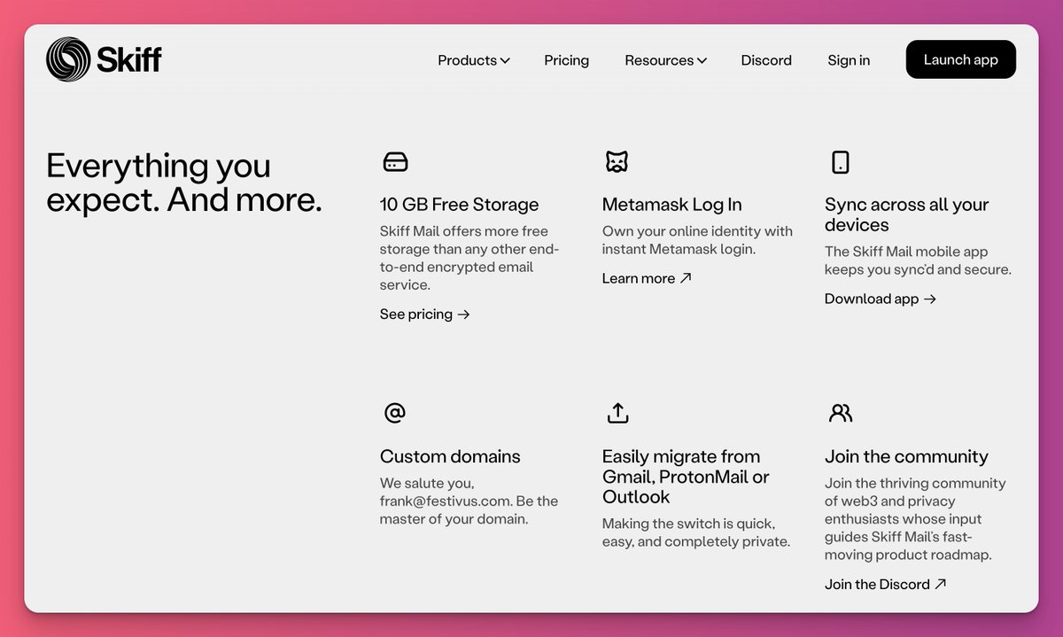Click the Metamask fox icon
The image size is (1063, 637).
(x=617, y=162)
